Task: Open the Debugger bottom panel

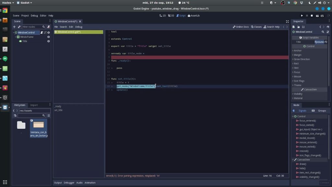Action: (x=68, y=183)
